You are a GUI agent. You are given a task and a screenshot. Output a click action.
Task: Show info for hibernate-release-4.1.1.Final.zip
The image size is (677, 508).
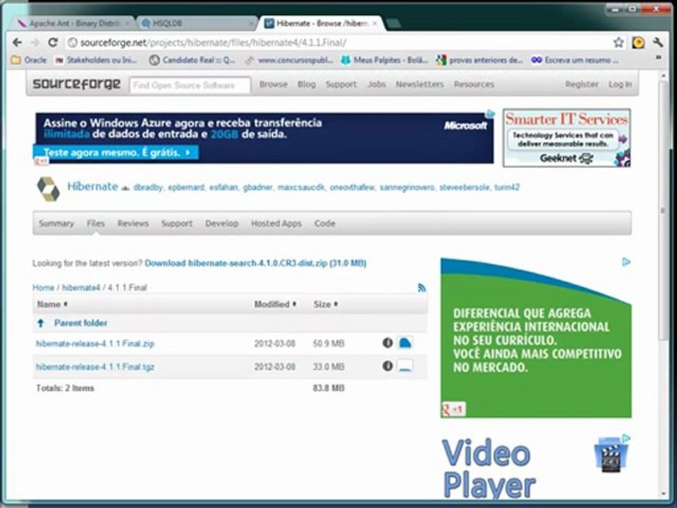point(387,343)
